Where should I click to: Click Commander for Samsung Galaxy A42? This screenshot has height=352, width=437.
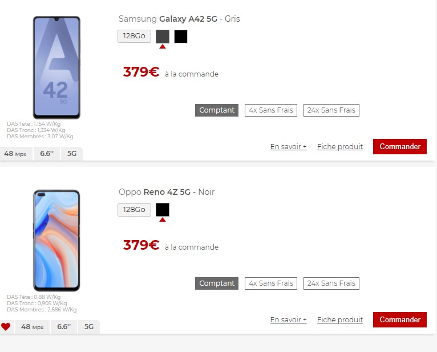[400, 146]
